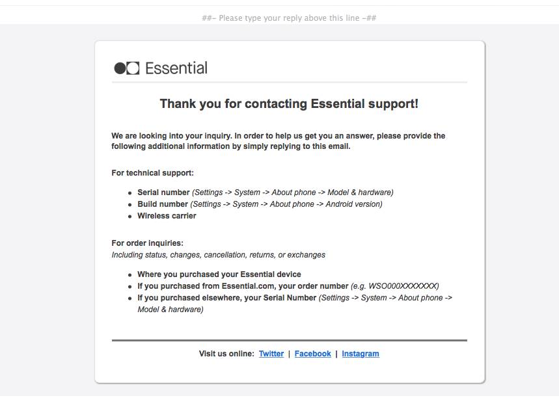This screenshot has width=559, height=398.
Task: Open the Instagram link
Action: [x=361, y=354]
